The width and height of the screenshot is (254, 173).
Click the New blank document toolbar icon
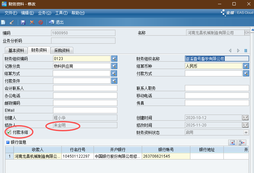pyautogui.click(x=3, y=22)
